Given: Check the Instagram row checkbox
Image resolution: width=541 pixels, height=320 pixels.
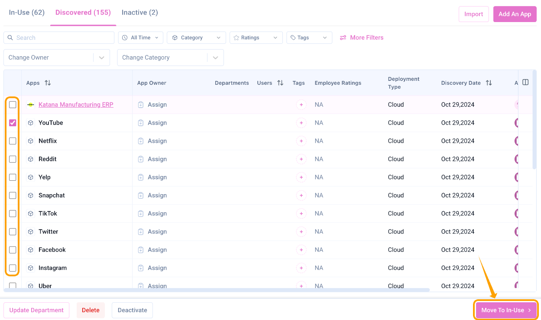Looking at the screenshot, I should click(13, 268).
